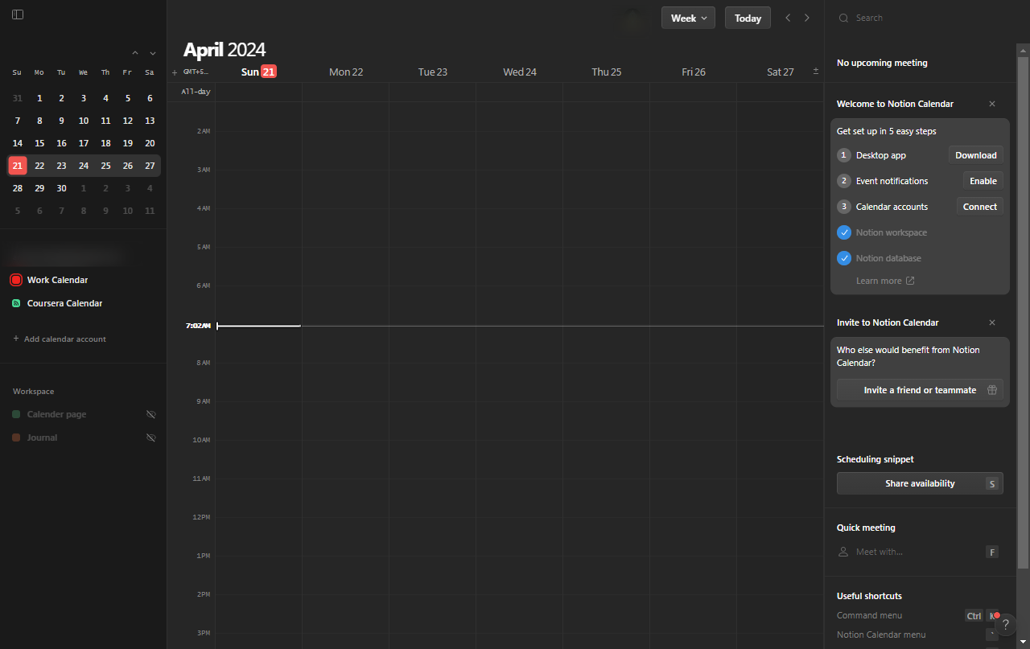Viewport: 1030px width, 649px height.
Task: Click the all-day section collapse icon
Action: click(816, 72)
